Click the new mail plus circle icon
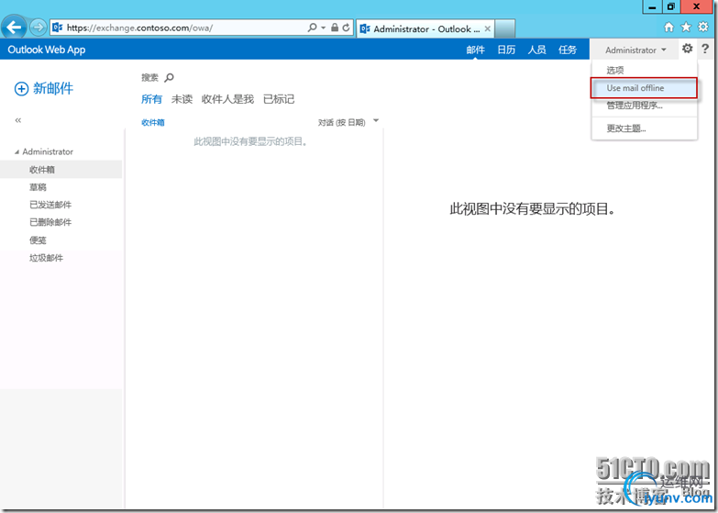Screen dimensions: 718x513 click(x=21, y=88)
